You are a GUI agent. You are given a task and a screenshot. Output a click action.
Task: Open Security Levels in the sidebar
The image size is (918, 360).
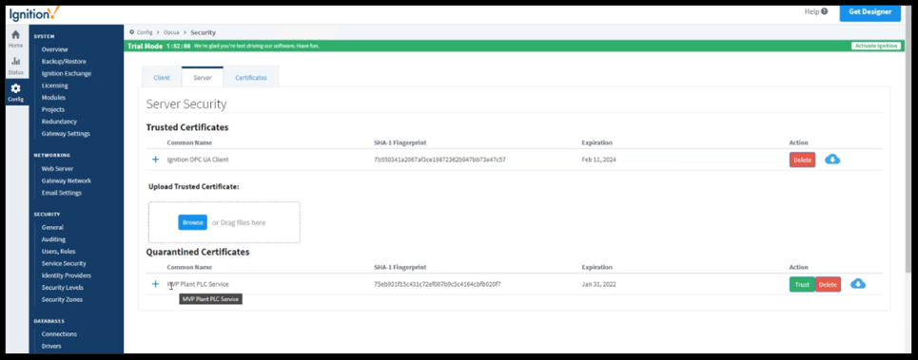[62, 288]
